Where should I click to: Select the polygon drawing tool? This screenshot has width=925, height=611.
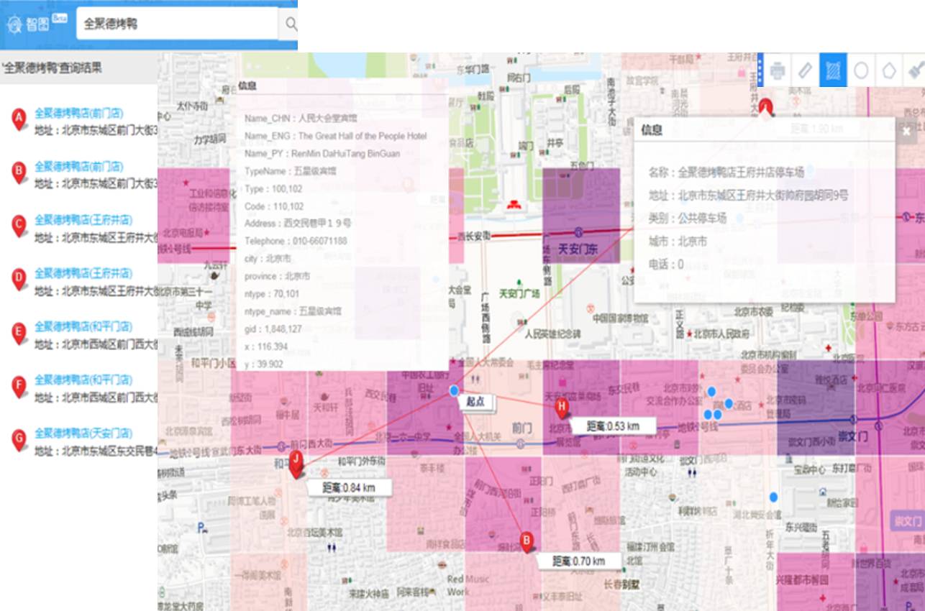tap(889, 70)
